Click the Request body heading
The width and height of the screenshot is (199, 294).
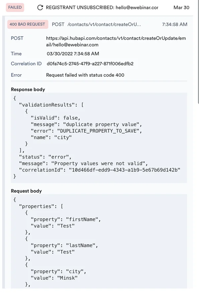26,191
